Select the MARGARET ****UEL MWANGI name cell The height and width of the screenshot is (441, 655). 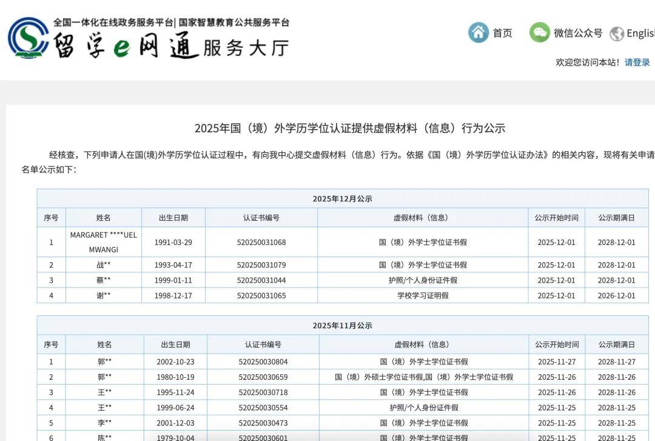[104, 242]
